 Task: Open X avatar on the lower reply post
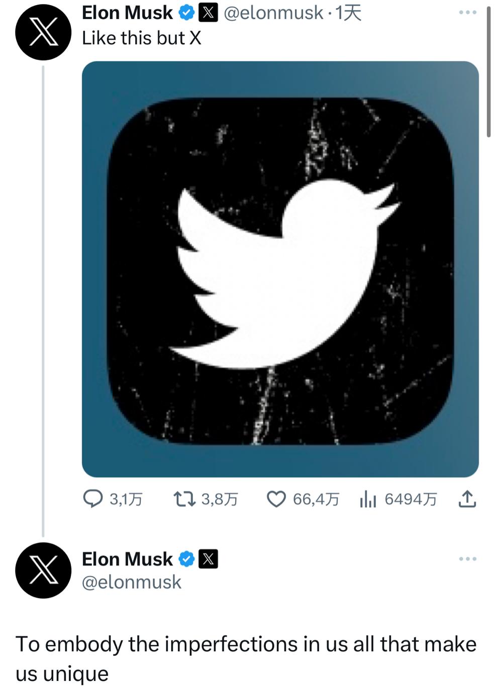43,570
